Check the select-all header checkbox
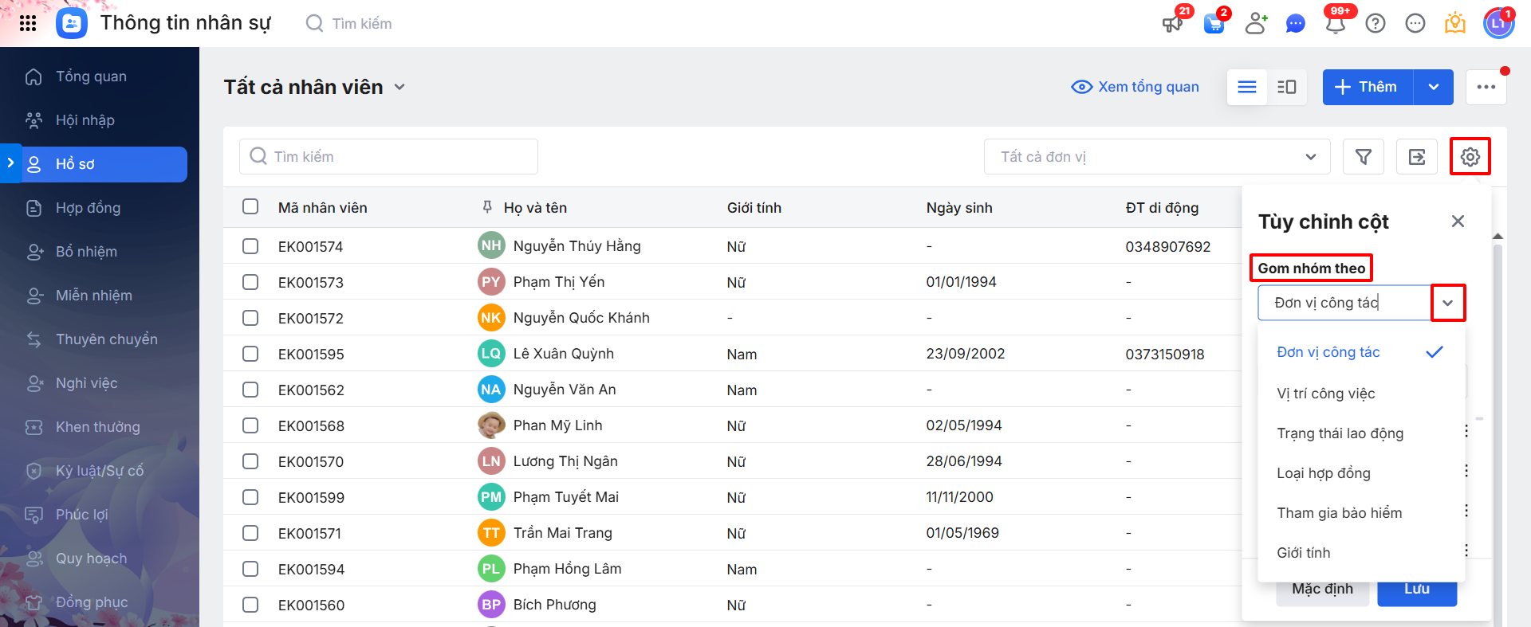 pos(250,207)
